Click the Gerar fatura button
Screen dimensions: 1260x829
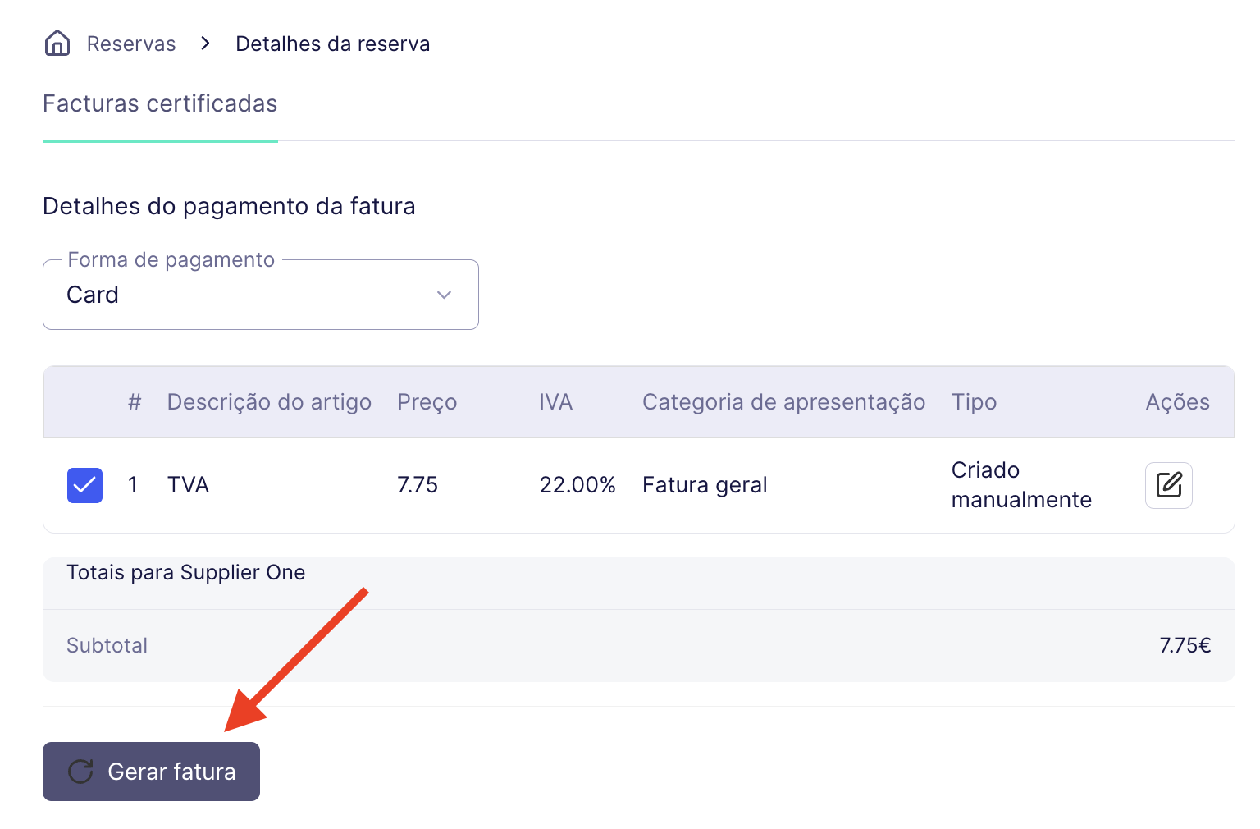(151, 772)
